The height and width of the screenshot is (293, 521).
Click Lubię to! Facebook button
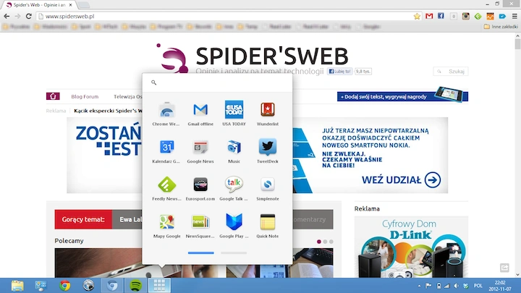339,71
